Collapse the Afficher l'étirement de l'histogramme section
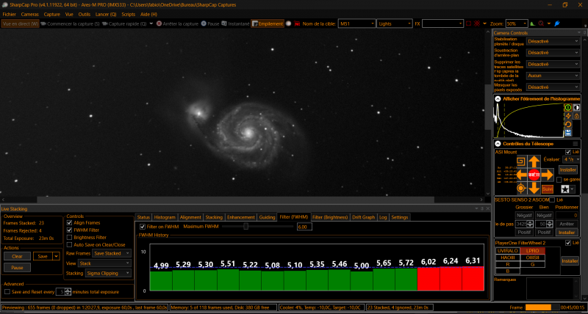 point(498,99)
